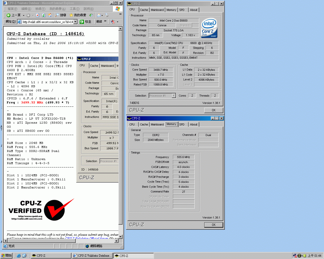Open the Favorites (我的最愛) menu in IE
This screenshot has height=259, width=324.
coord(57,9)
